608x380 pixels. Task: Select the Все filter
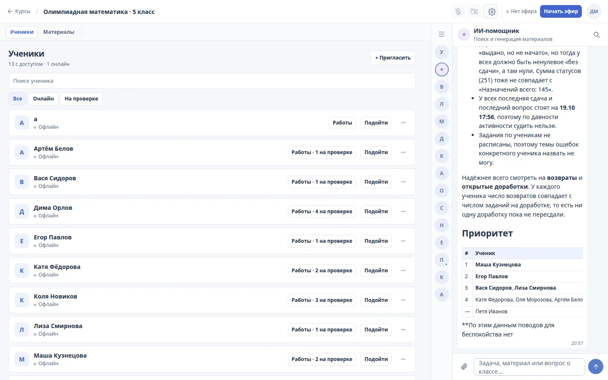(18, 99)
